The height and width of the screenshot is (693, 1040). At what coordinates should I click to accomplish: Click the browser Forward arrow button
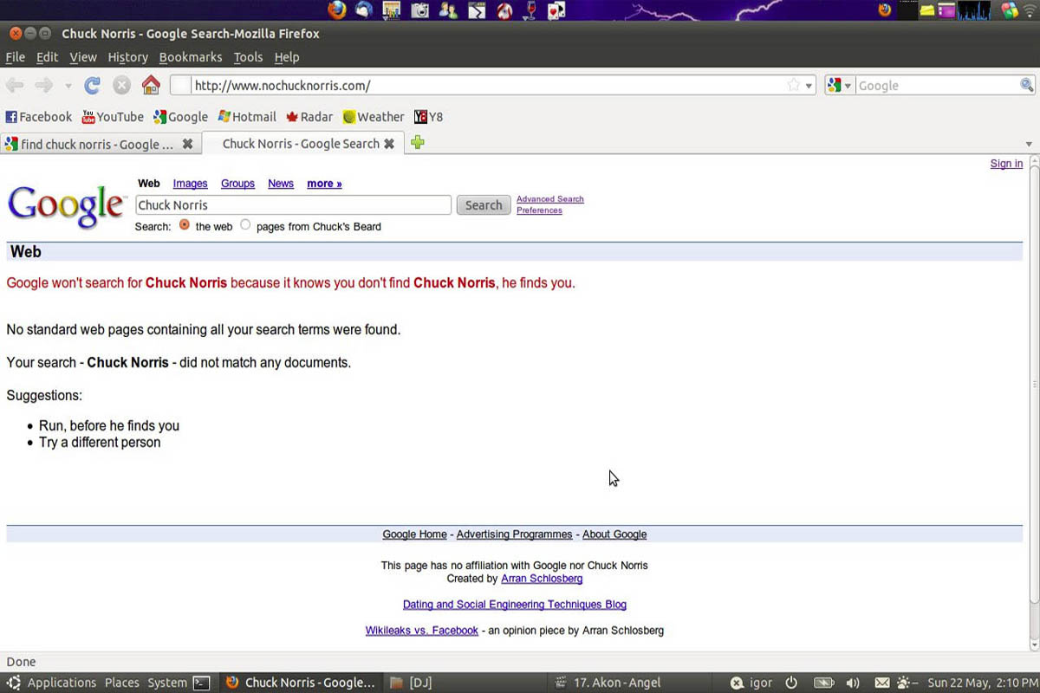point(43,85)
